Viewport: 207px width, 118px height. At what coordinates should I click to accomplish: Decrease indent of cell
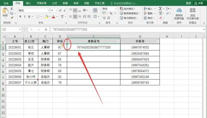84,16
